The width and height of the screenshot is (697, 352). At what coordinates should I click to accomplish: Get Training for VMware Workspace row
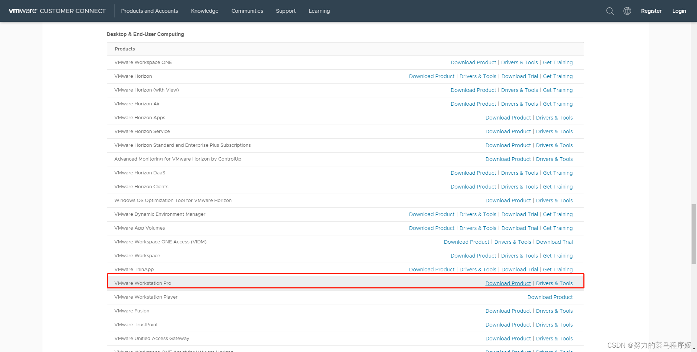558,256
